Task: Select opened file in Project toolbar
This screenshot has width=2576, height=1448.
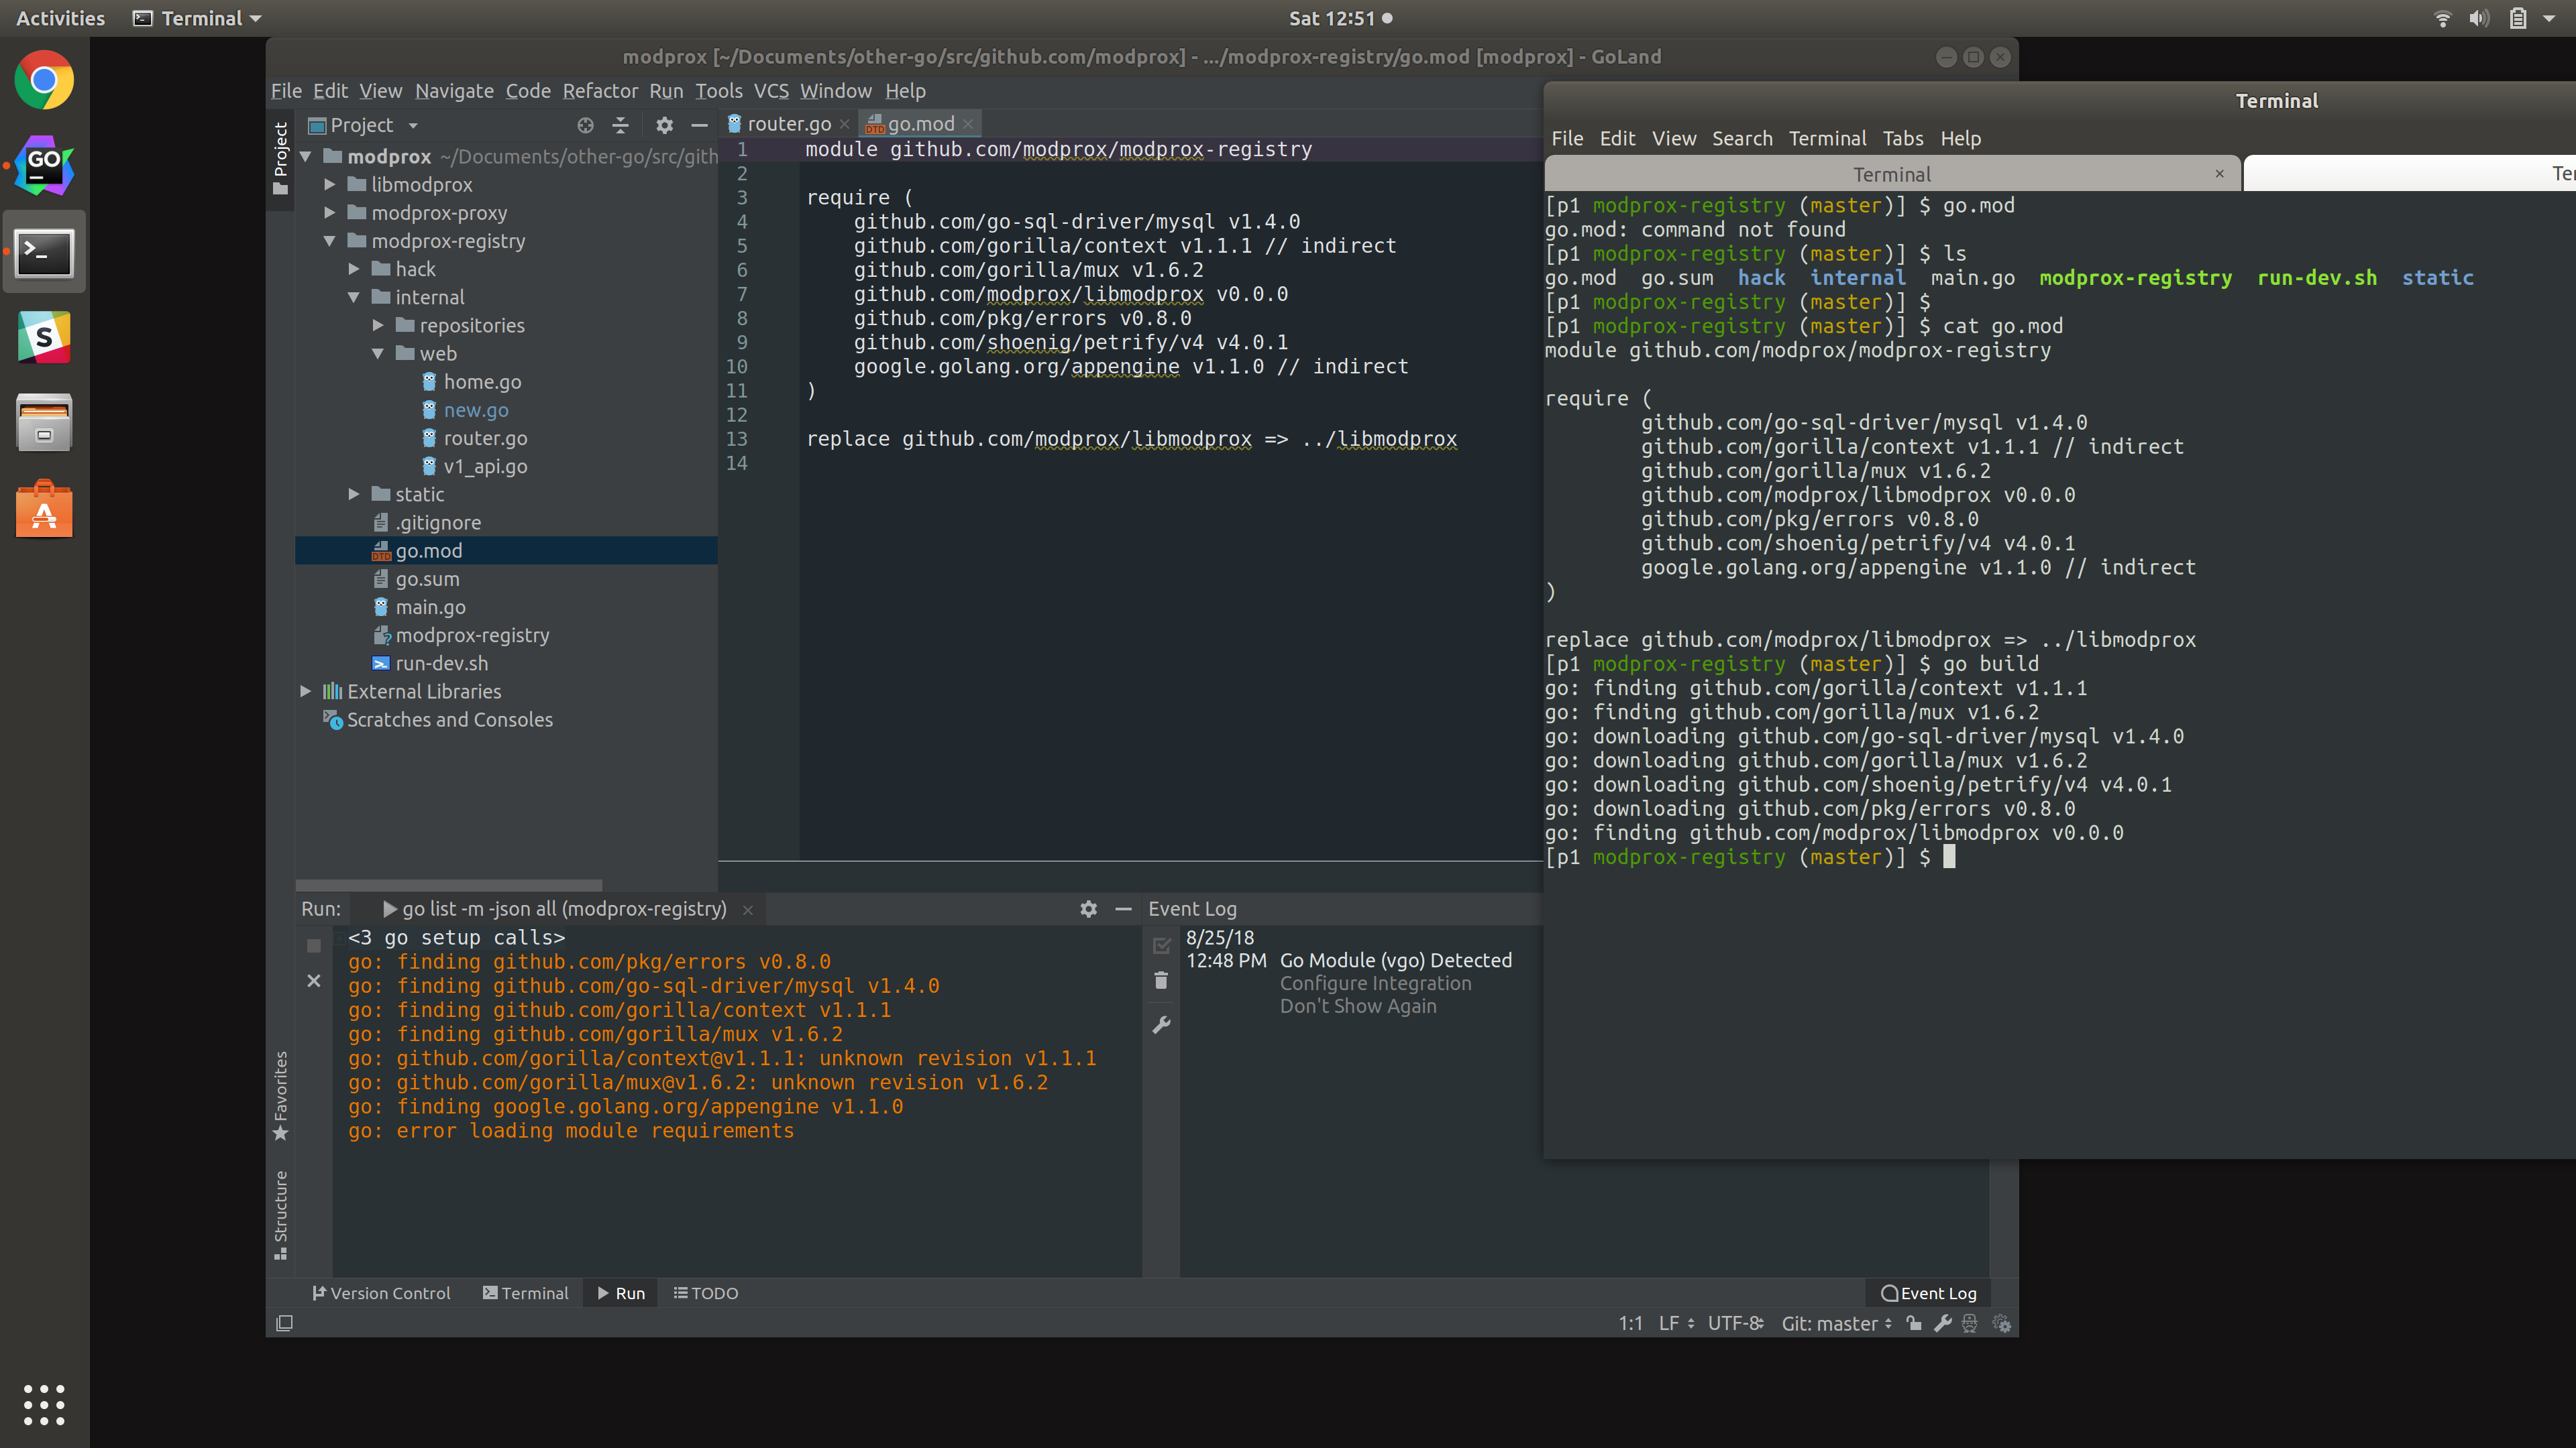Action: click(585, 125)
